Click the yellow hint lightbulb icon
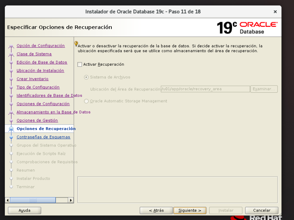The height and width of the screenshot is (220, 294). pyautogui.click(x=76, y=44)
